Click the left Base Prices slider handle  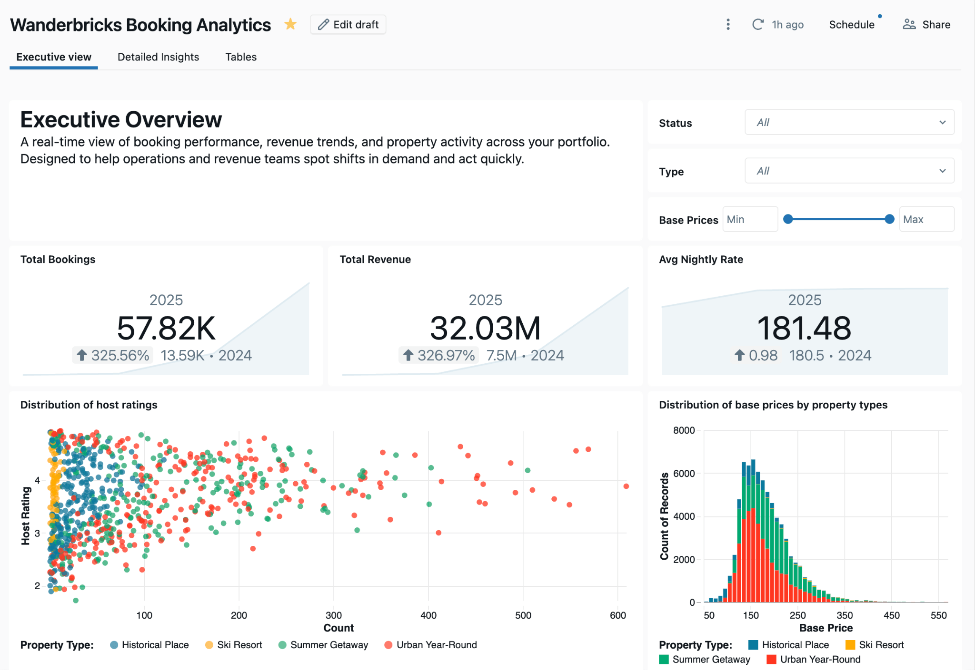tap(788, 219)
